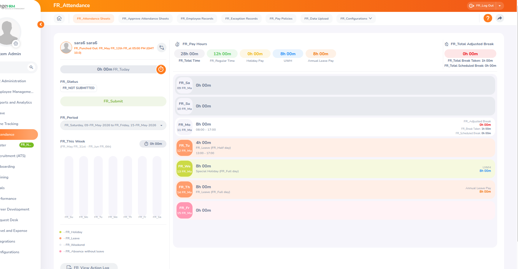Viewport: 518px width, 269px height.
Task: Select the 28h 00m FR_Total Time pill
Action: pyautogui.click(x=189, y=54)
